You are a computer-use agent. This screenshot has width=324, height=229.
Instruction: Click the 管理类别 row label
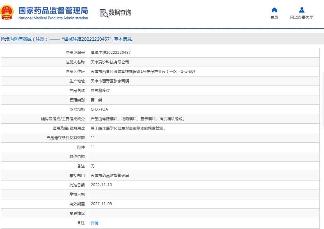pos(77,100)
